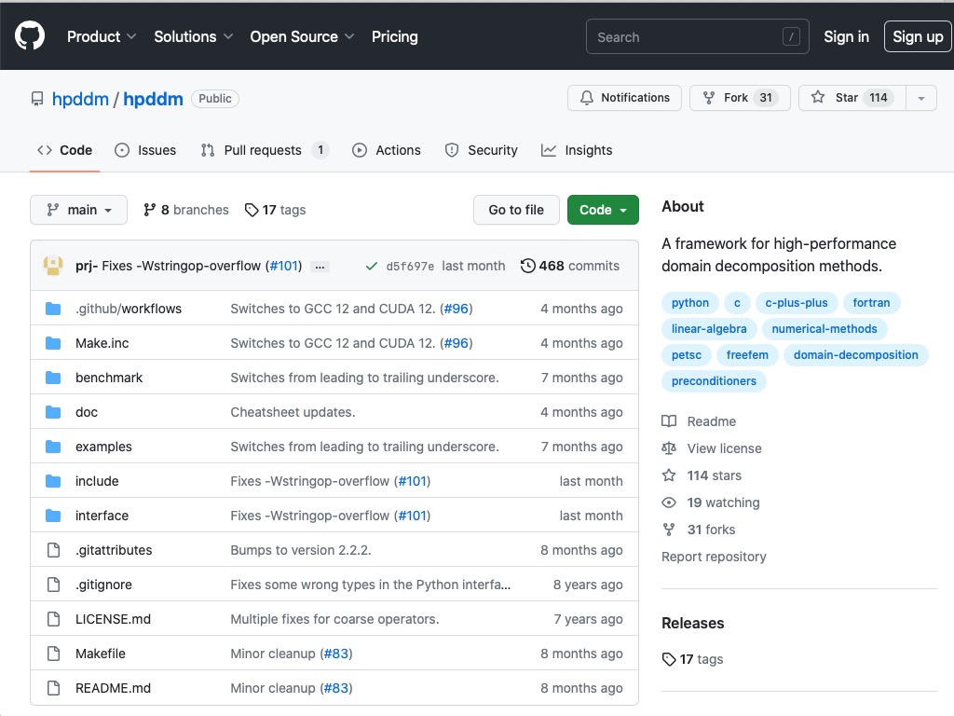Open Readme link with book icon
The width and height of the screenshot is (954, 716).
tap(699, 421)
